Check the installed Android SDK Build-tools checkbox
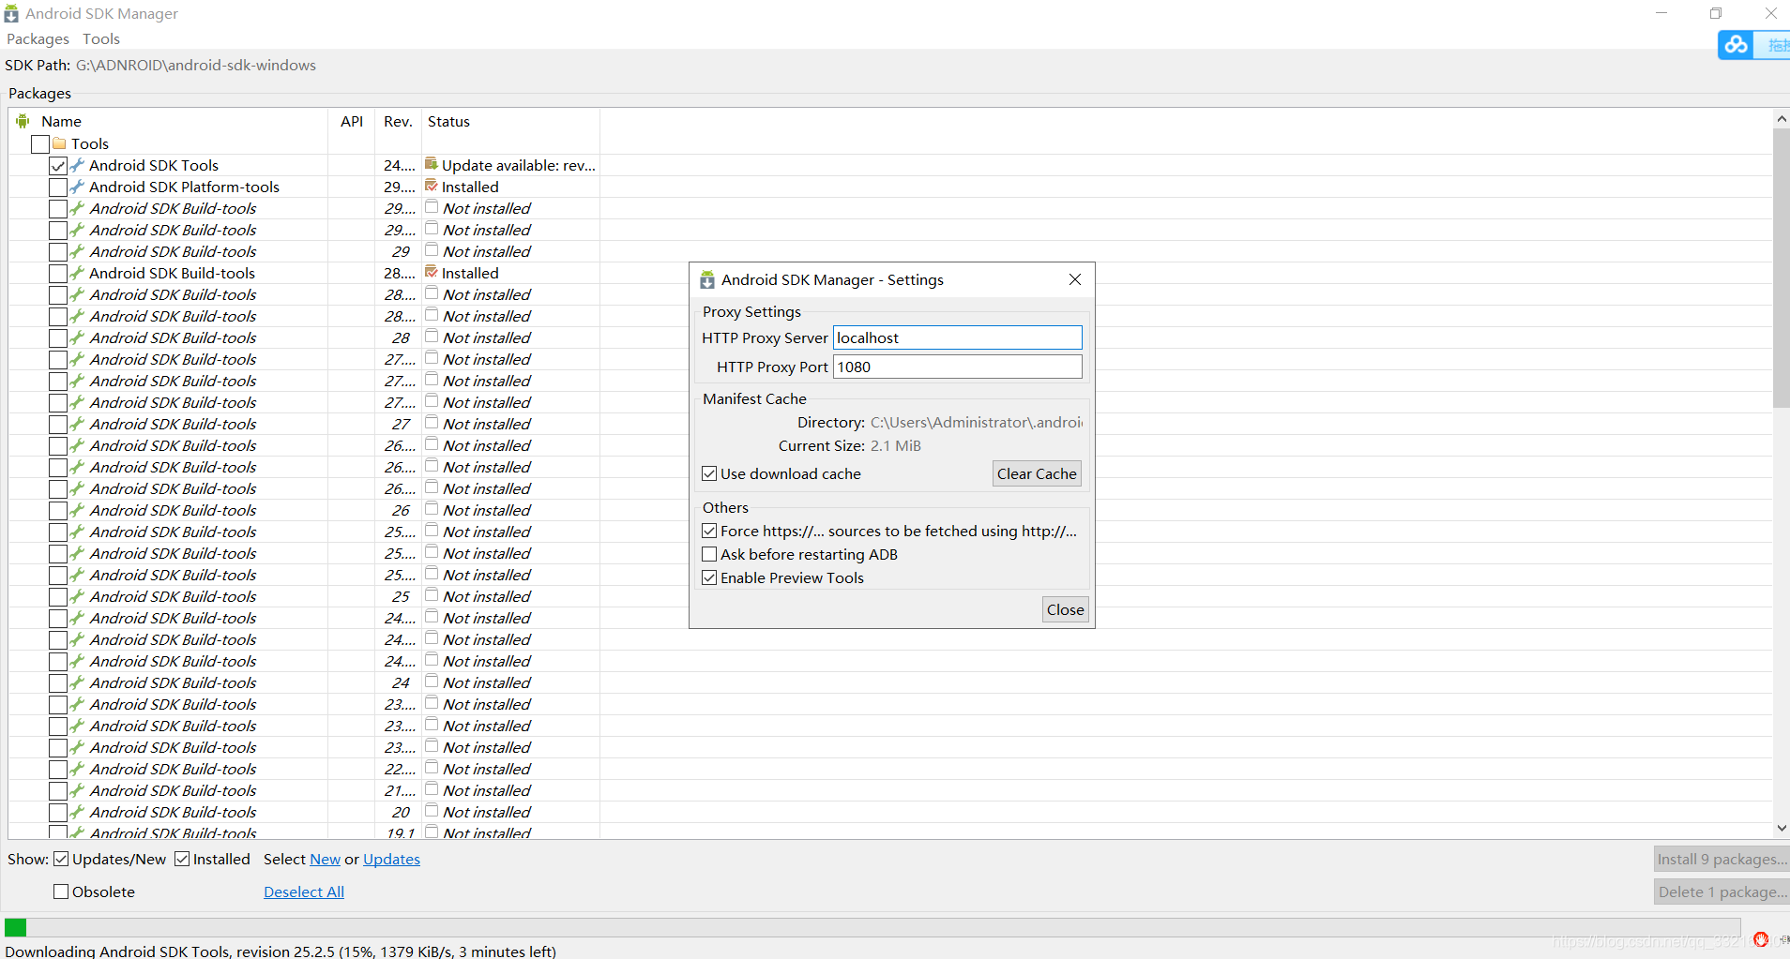 [58, 274]
